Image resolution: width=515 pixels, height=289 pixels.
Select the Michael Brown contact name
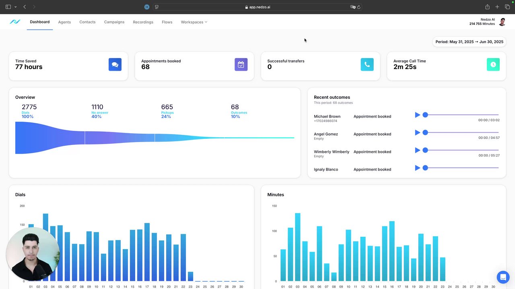click(x=327, y=116)
